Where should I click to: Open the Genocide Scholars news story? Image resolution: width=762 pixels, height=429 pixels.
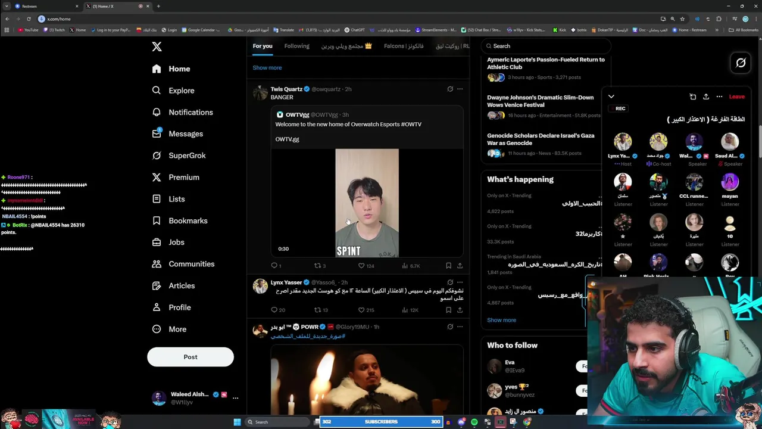[x=541, y=139]
